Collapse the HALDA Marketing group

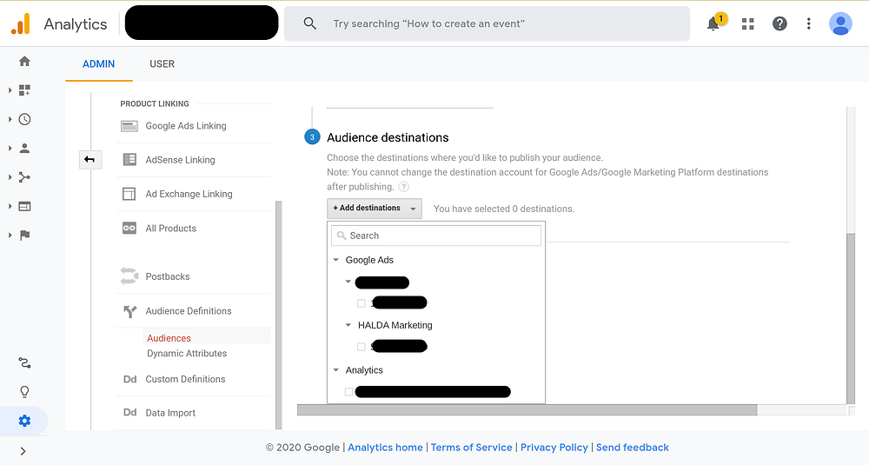(348, 325)
